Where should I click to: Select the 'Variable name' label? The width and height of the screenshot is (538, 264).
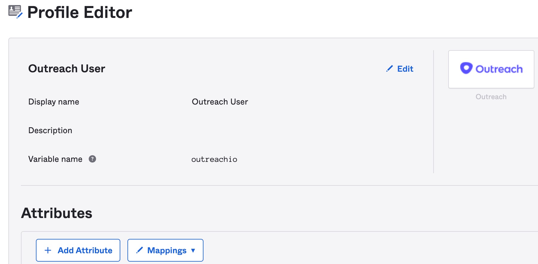[55, 159]
